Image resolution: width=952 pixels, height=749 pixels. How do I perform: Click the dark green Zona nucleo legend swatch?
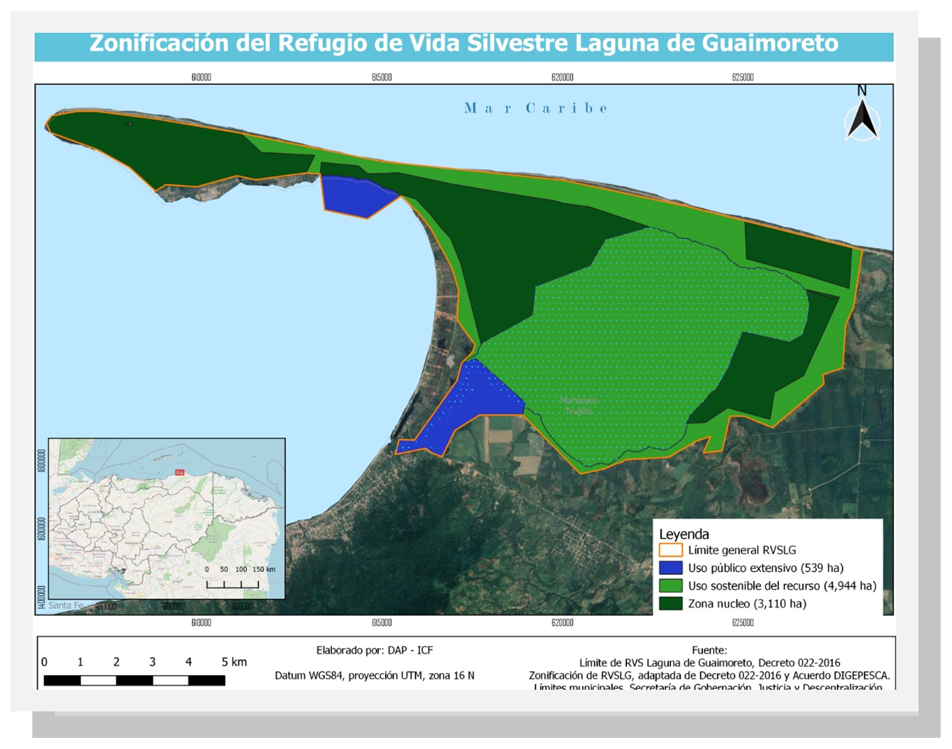pyautogui.click(x=670, y=603)
